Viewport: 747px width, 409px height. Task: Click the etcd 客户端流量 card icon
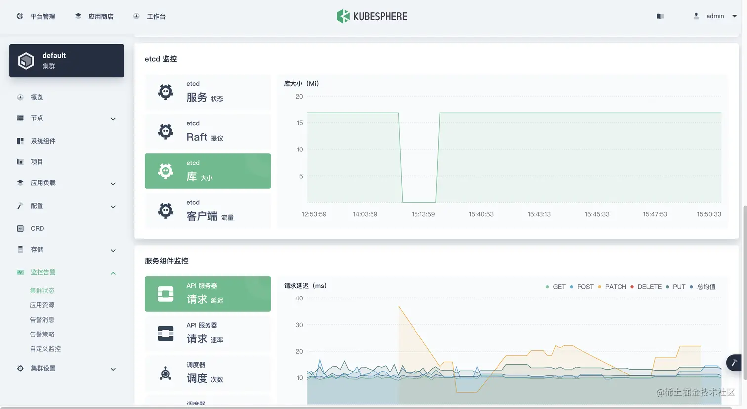click(x=166, y=210)
